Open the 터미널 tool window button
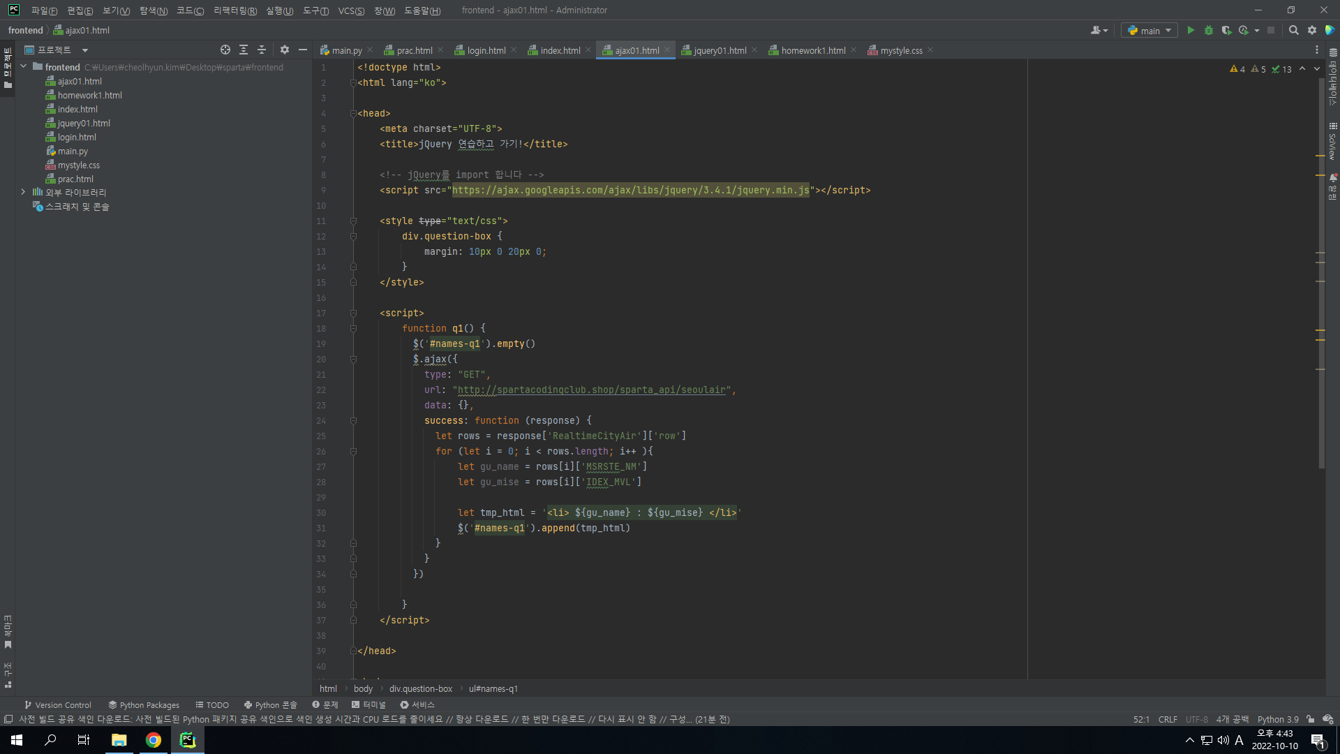This screenshot has height=754, width=1340. [x=368, y=705]
